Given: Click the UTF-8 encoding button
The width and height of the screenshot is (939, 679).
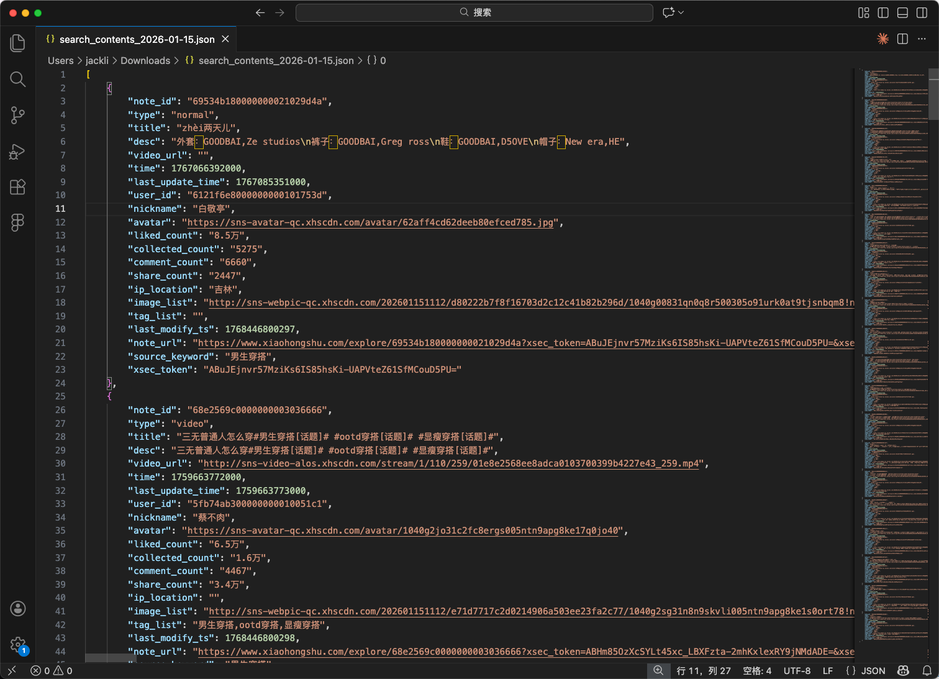Looking at the screenshot, I should (x=797, y=671).
